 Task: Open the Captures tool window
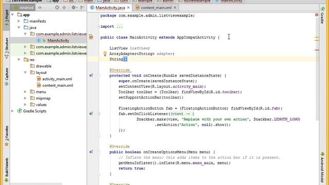[7, 77]
